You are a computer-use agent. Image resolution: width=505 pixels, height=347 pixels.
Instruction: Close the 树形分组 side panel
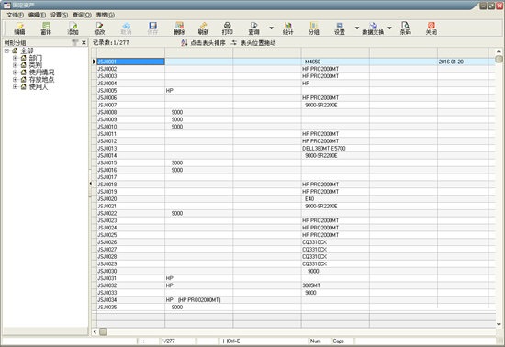tap(84, 42)
